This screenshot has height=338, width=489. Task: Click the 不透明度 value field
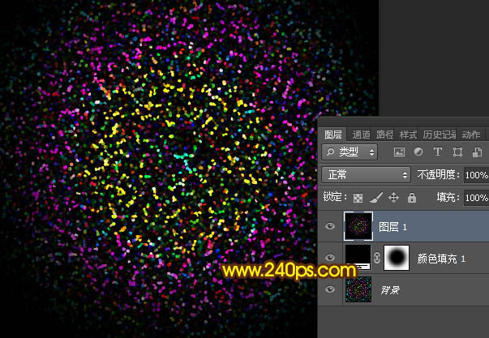tap(476, 175)
